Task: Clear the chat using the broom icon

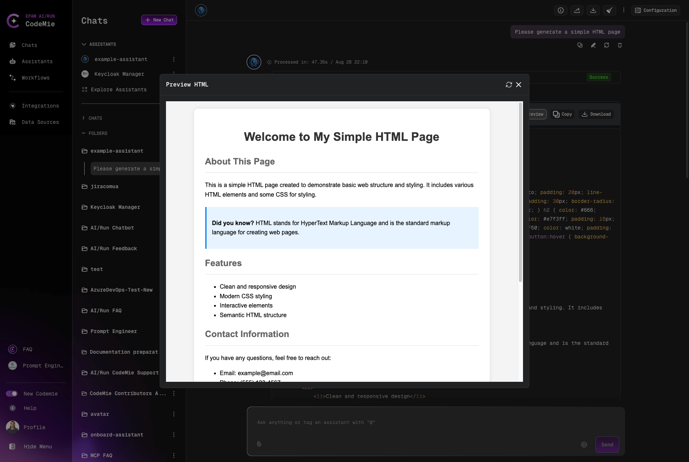Action: pyautogui.click(x=609, y=10)
